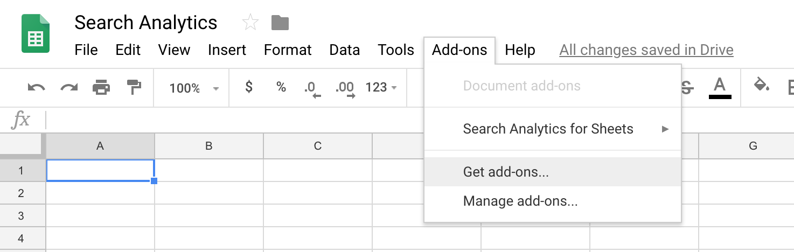The height and width of the screenshot is (252, 794).
Task: Select column C header
Action: 318,146
